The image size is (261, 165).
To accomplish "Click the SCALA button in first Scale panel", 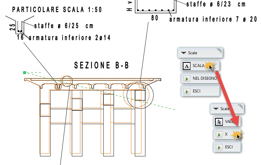I will [x=200, y=66].
